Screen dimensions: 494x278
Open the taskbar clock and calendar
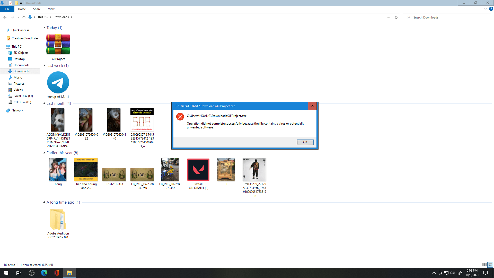(472, 273)
